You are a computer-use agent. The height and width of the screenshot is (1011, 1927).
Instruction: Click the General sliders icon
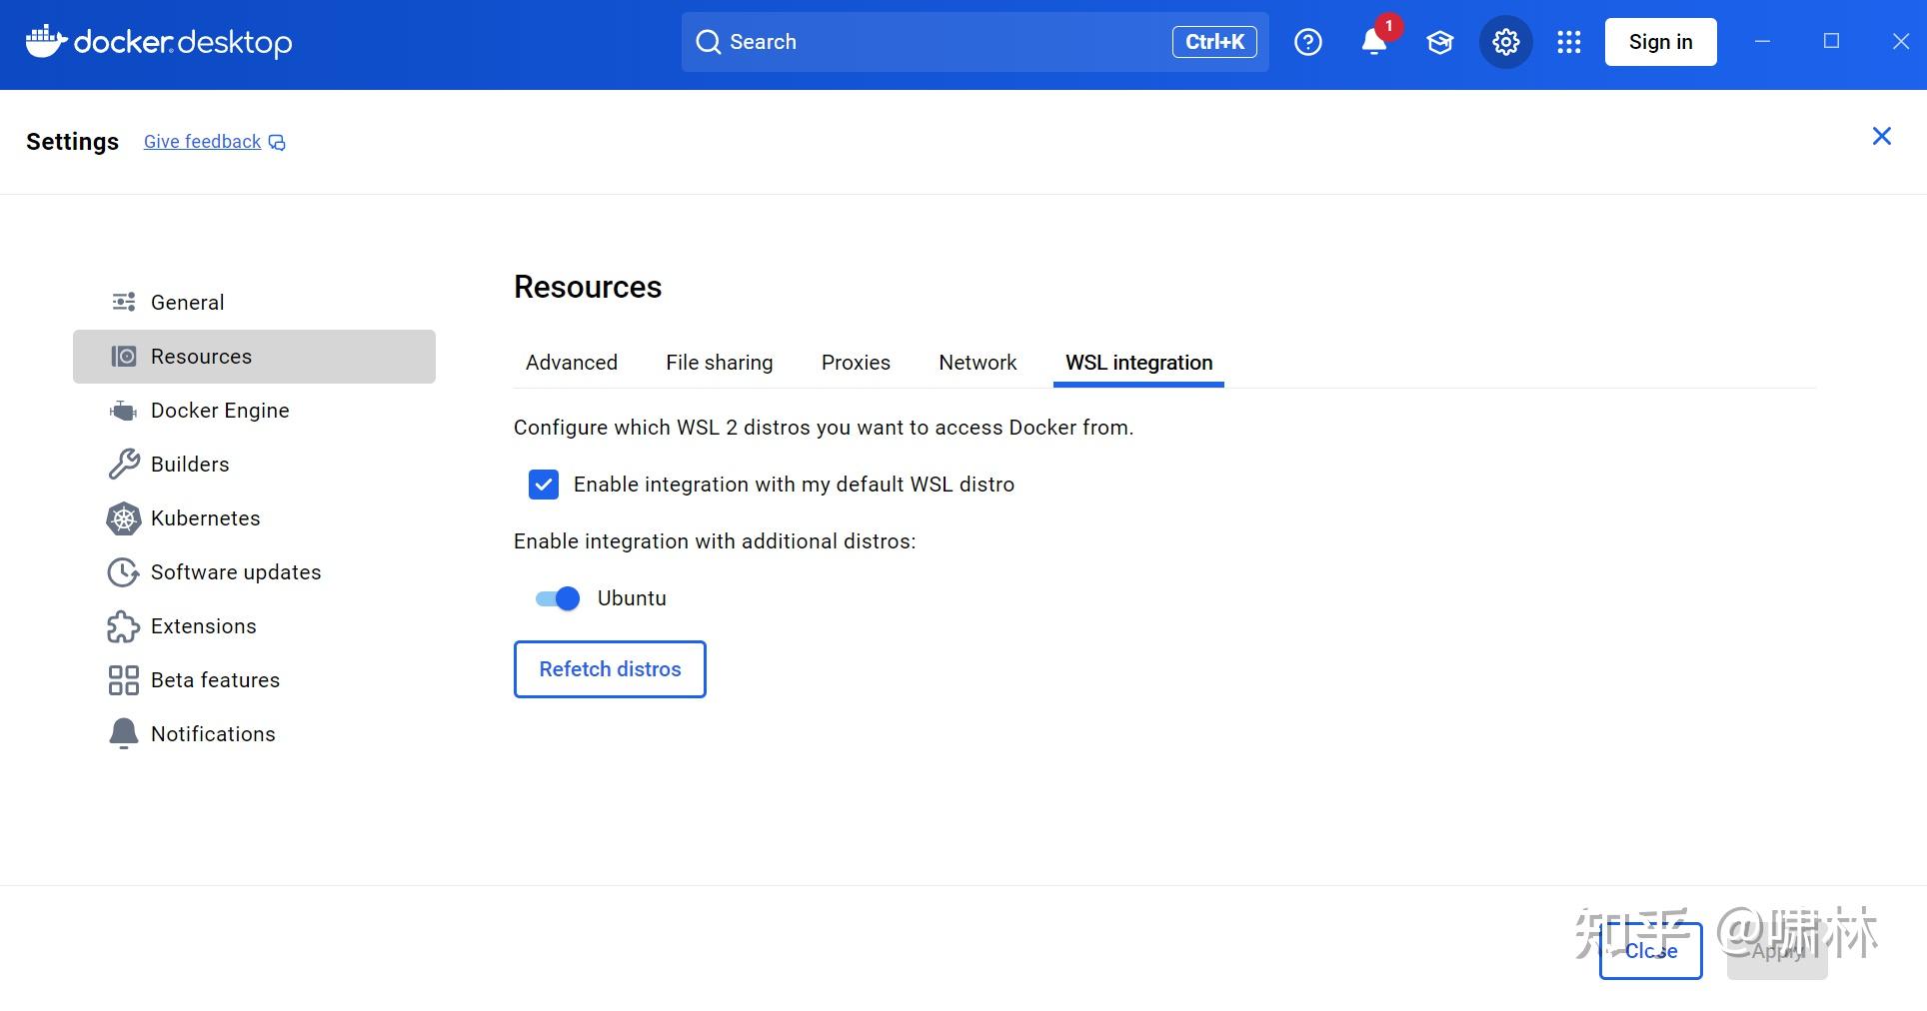pyautogui.click(x=124, y=302)
